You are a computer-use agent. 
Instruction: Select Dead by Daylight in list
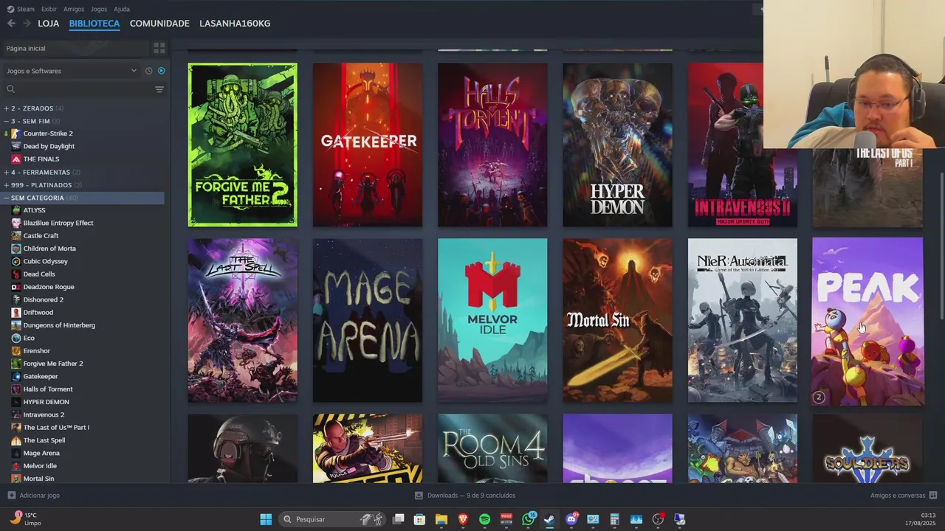49,146
